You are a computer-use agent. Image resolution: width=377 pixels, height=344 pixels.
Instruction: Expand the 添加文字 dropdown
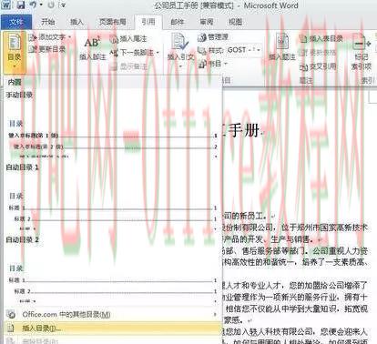(x=70, y=37)
